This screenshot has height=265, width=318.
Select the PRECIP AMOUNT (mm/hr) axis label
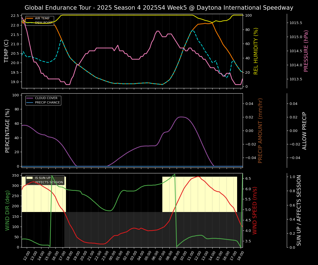pos(260,131)
